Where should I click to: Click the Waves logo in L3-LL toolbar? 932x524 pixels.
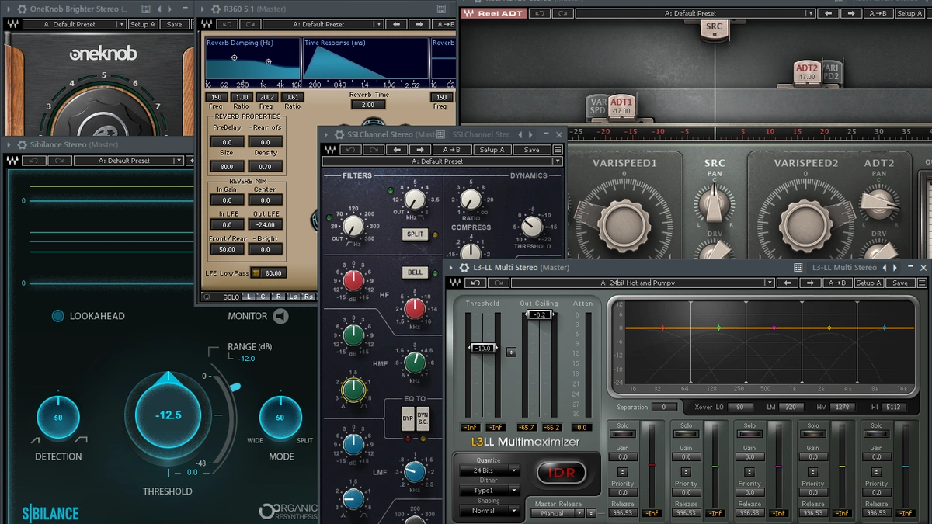[x=454, y=283]
